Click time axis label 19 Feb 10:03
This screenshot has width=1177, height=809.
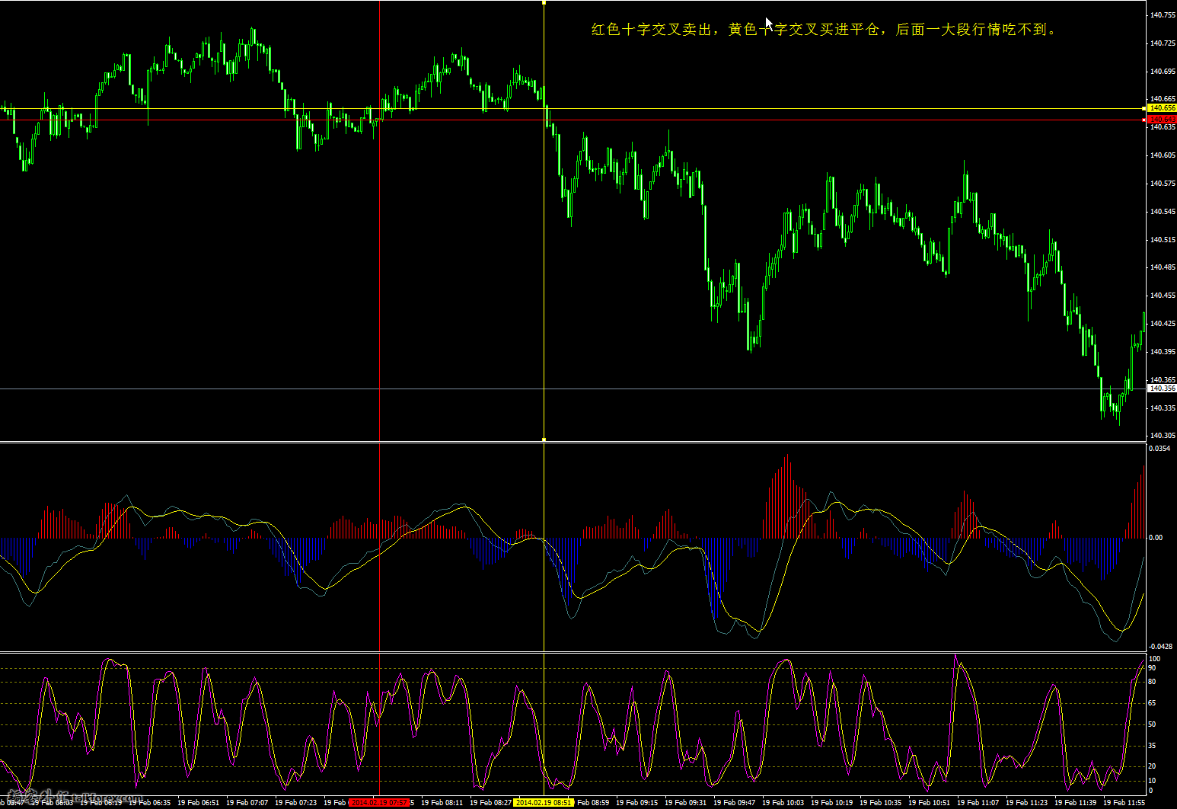click(x=783, y=802)
